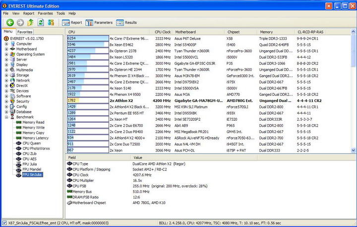Click the results list scroll up arrow
Viewport: 357px width, 227px height.
click(353, 31)
